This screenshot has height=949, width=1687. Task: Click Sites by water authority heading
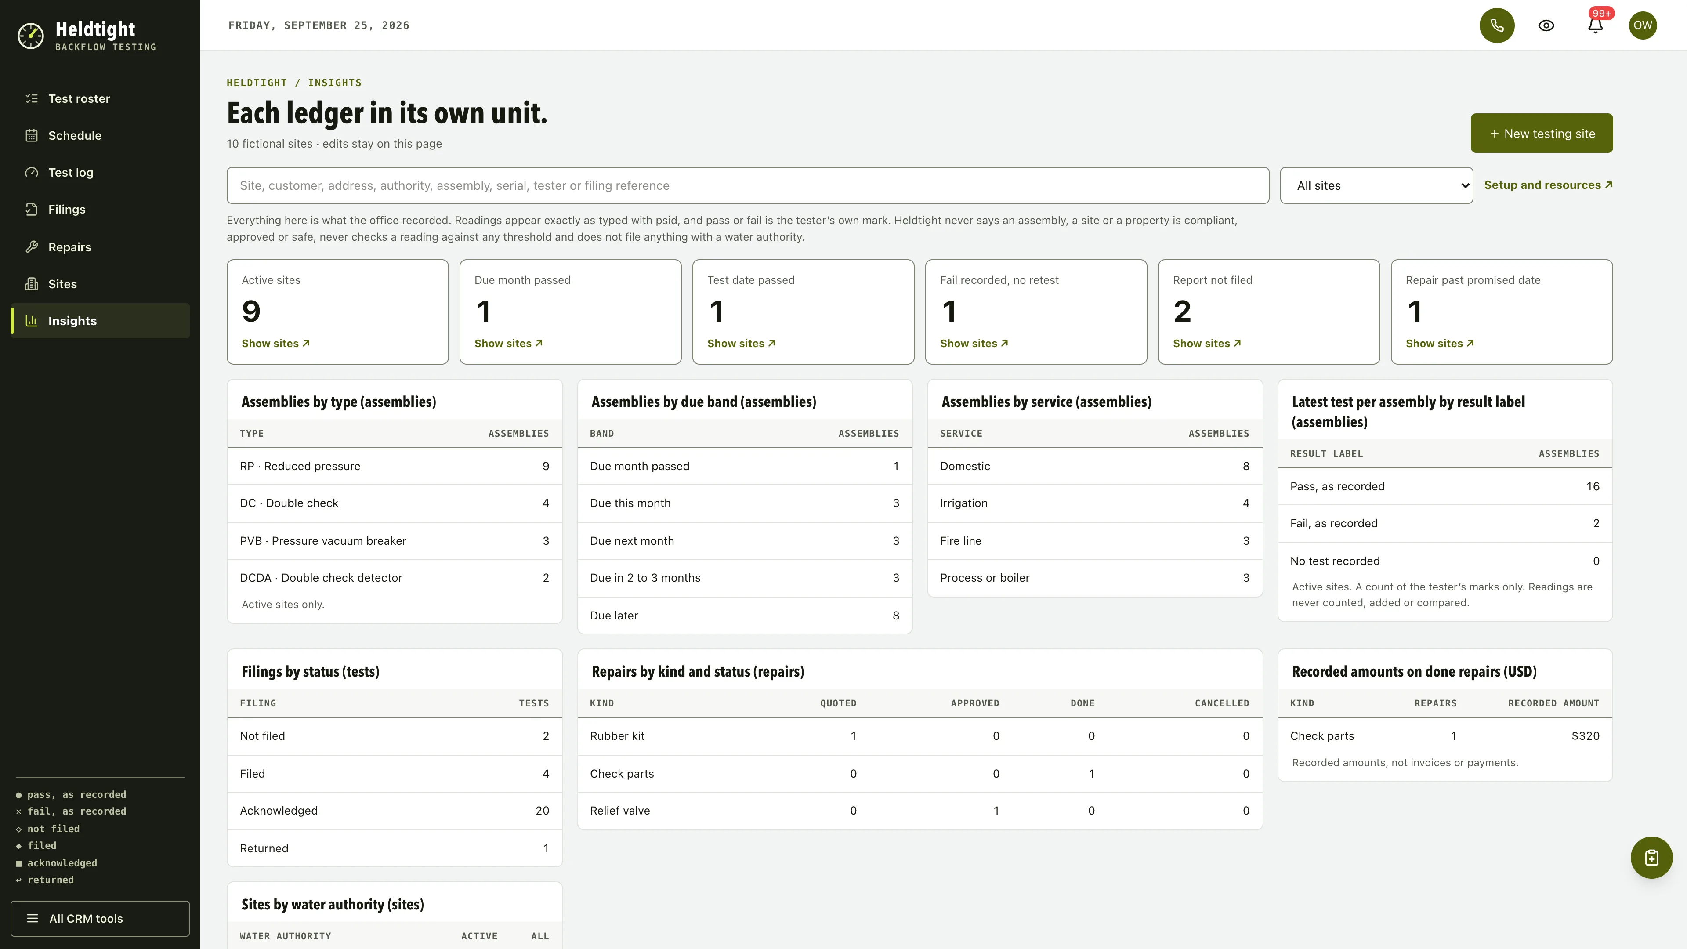tap(333, 905)
